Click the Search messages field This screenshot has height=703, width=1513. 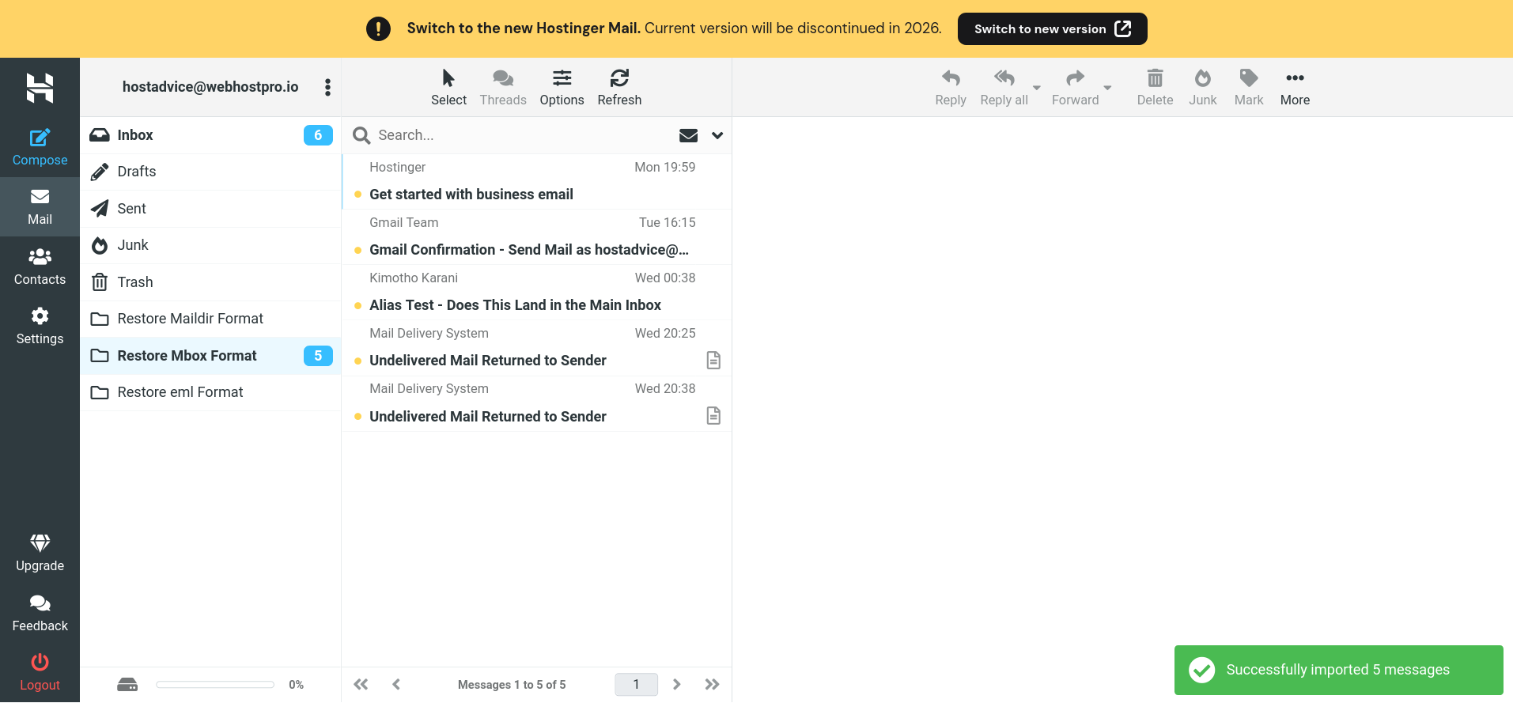click(x=522, y=135)
